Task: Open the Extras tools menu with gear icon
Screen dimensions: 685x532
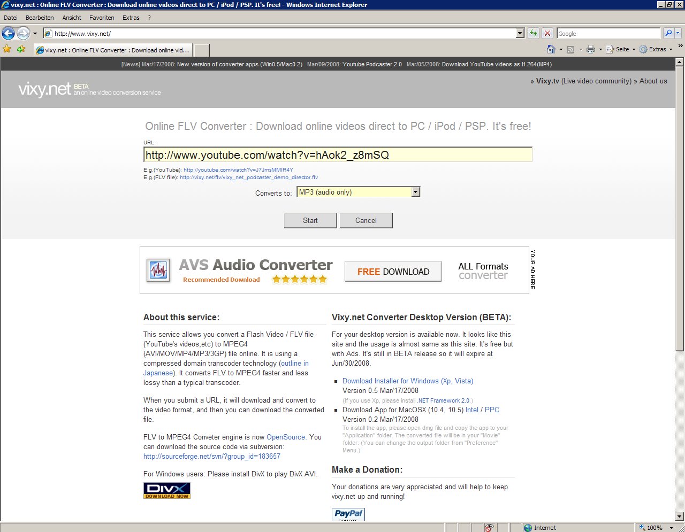Action: coord(656,49)
